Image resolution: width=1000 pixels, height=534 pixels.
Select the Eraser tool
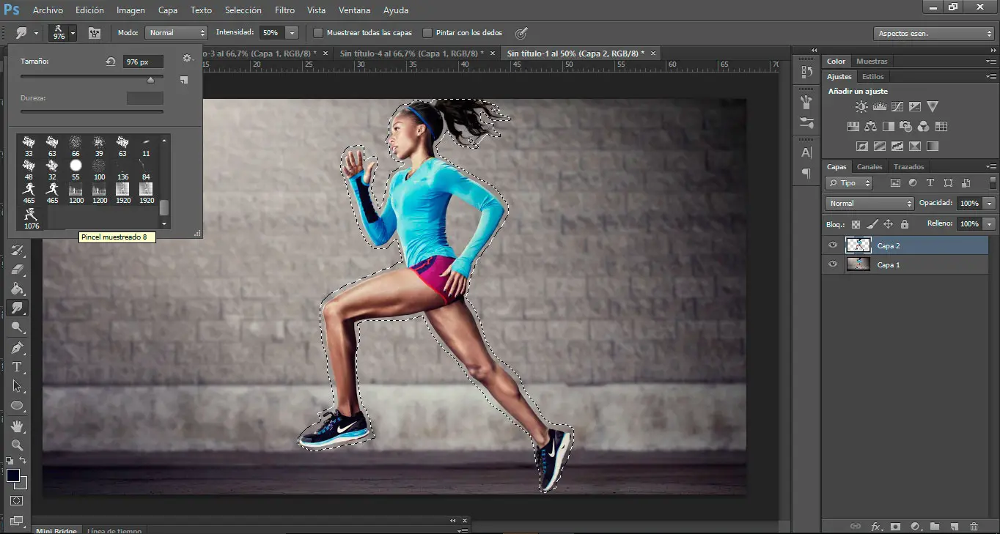17,270
